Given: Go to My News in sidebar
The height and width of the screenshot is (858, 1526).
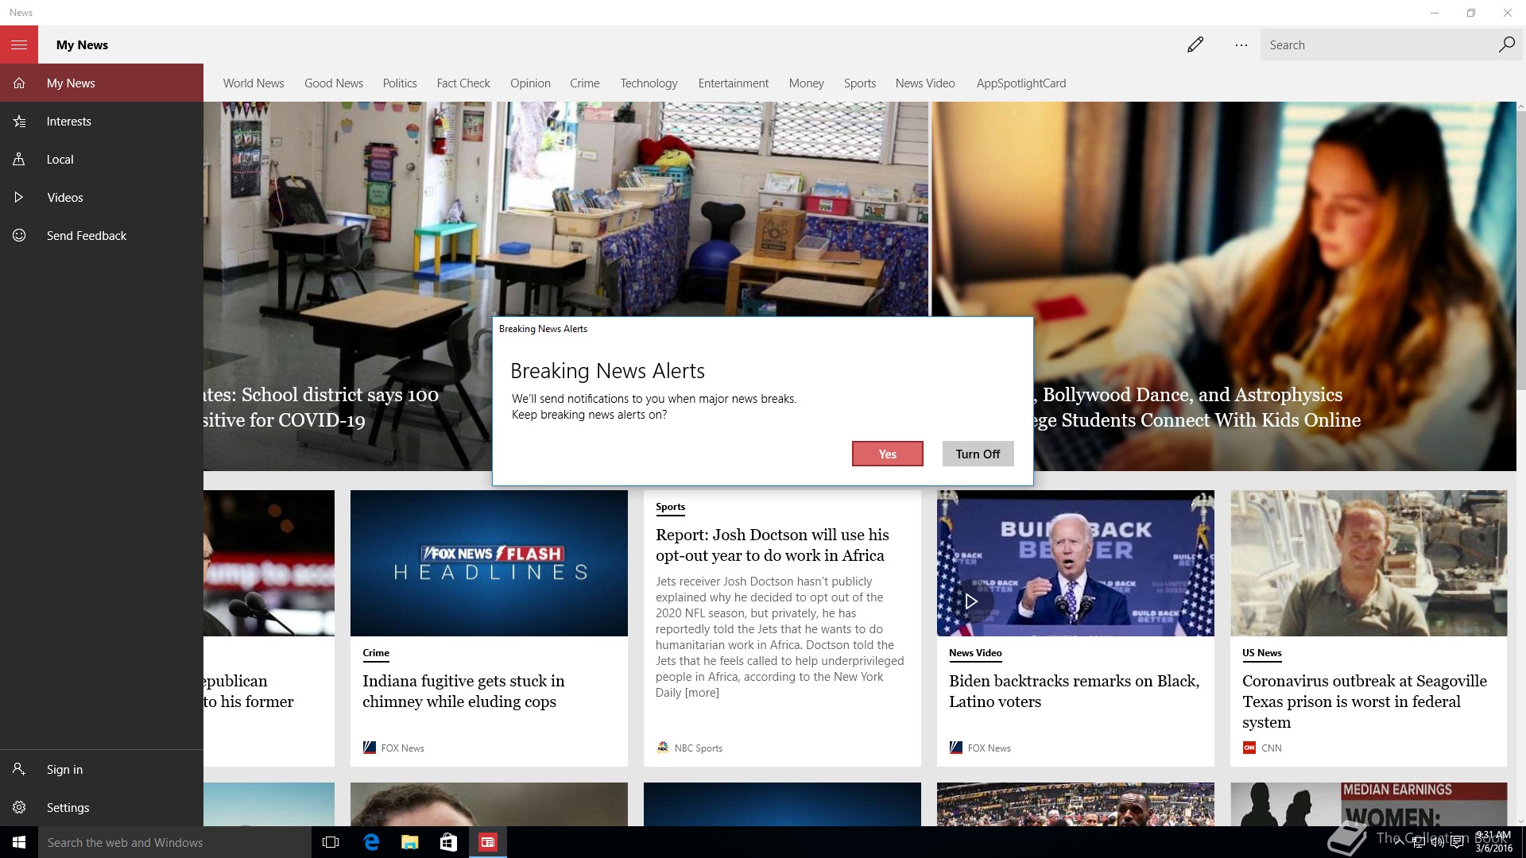Looking at the screenshot, I should pyautogui.click(x=102, y=83).
